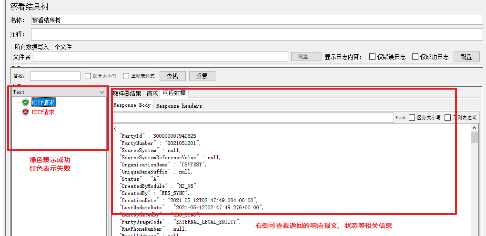Click the "SourceSystemReferenceValue" : null line
This screenshot has width=486, height=236.
[170, 157]
